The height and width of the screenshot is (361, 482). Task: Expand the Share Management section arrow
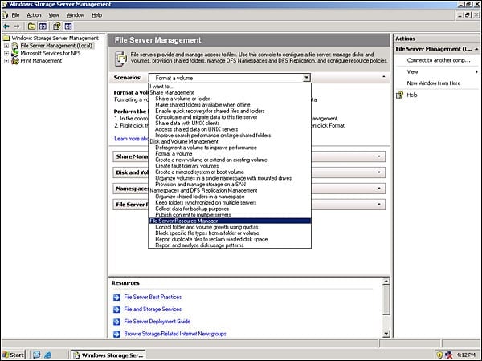(379, 156)
